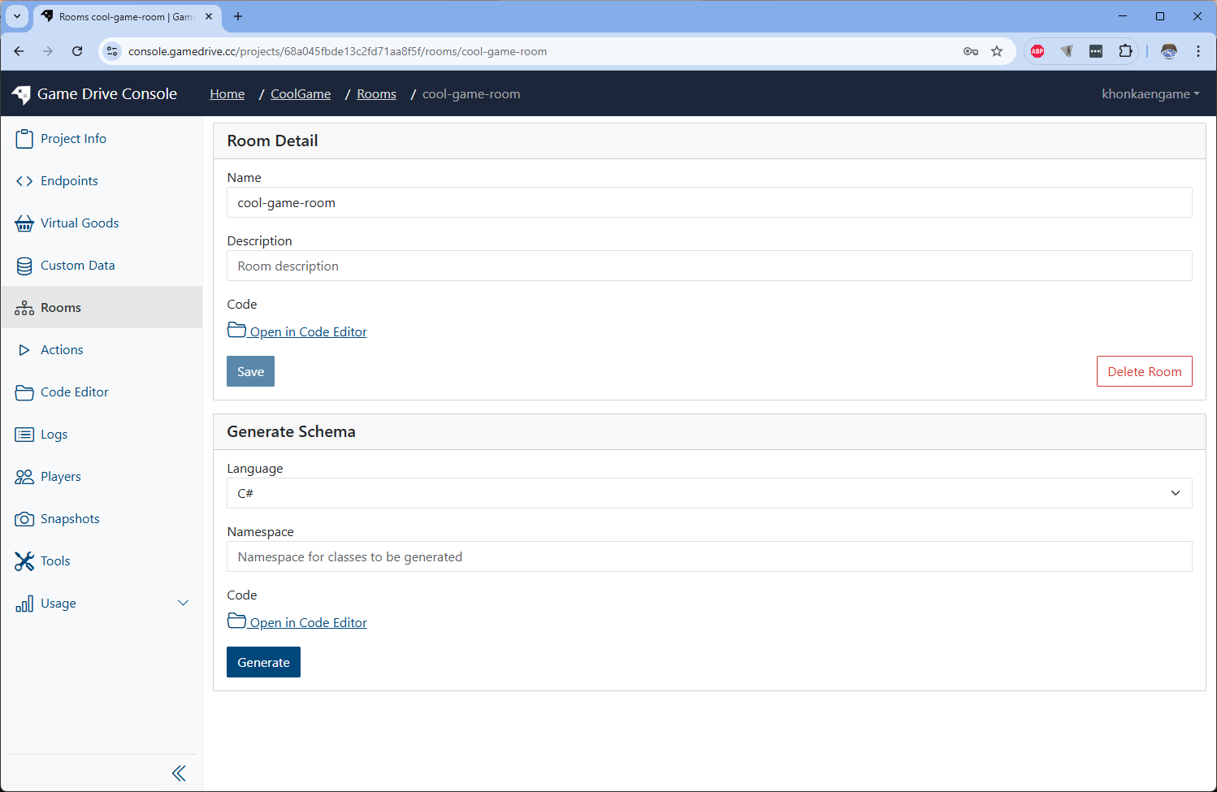Open the khonkaengame account dropdown
The width and height of the screenshot is (1217, 792).
pos(1150,94)
